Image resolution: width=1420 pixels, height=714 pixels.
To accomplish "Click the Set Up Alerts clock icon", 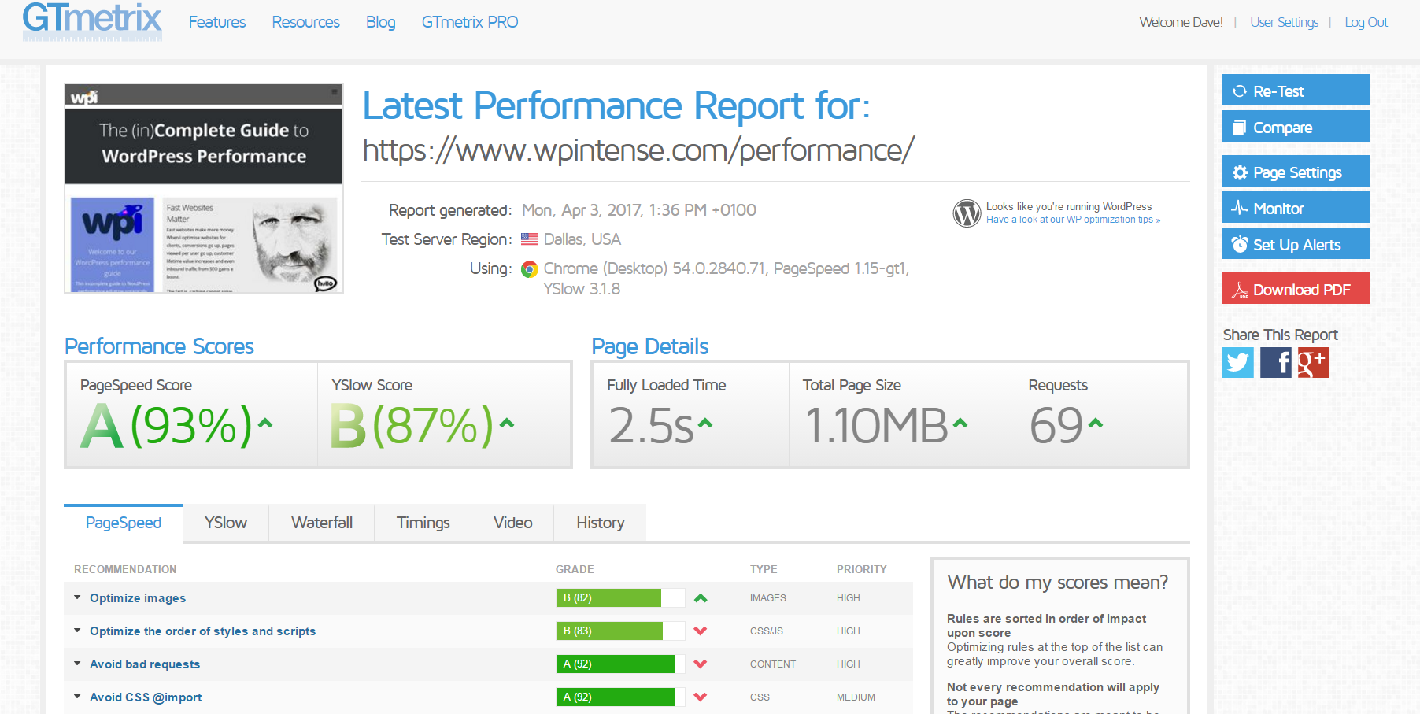I will pyautogui.click(x=1240, y=245).
